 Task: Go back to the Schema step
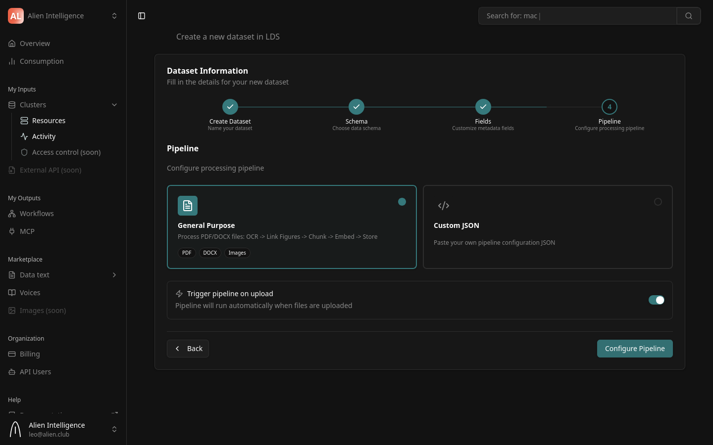(x=356, y=107)
